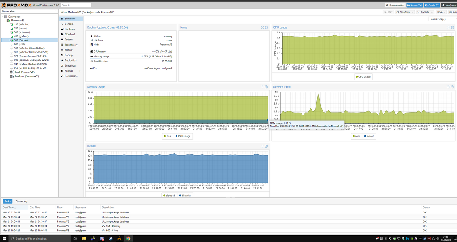Click the Create VM button
Viewport: 457px width, 242px height.
click(x=414, y=5)
